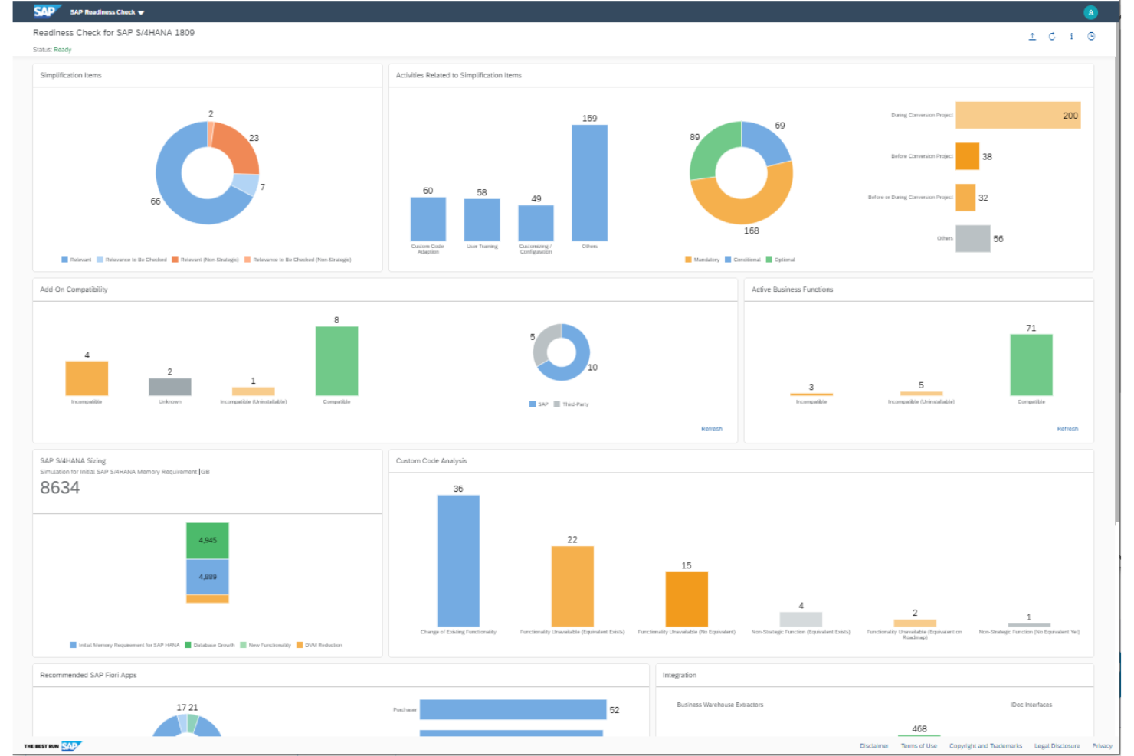Image resolution: width=1134 pixels, height=756 pixels.
Task: Open the Terms of Use footer link
Action: pos(918,745)
